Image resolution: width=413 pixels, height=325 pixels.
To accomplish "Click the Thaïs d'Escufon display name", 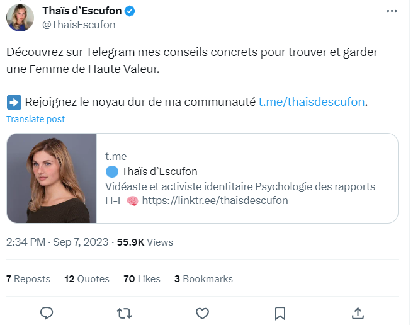I will click(x=82, y=11).
